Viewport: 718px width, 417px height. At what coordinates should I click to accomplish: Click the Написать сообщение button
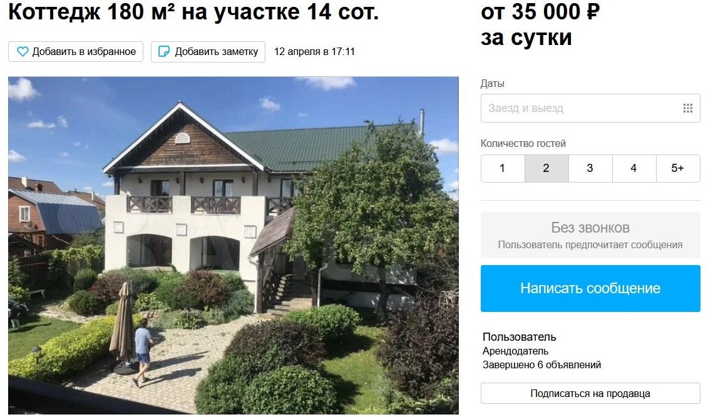pyautogui.click(x=590, y=288)
